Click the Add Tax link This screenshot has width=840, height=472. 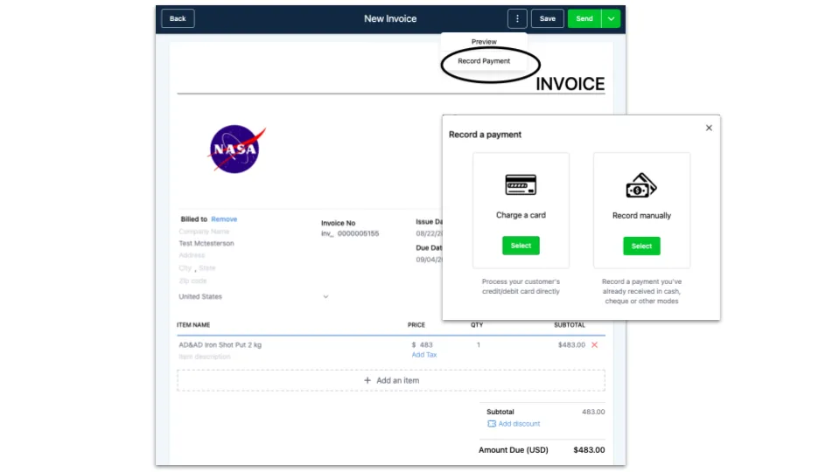pos(424,355)
